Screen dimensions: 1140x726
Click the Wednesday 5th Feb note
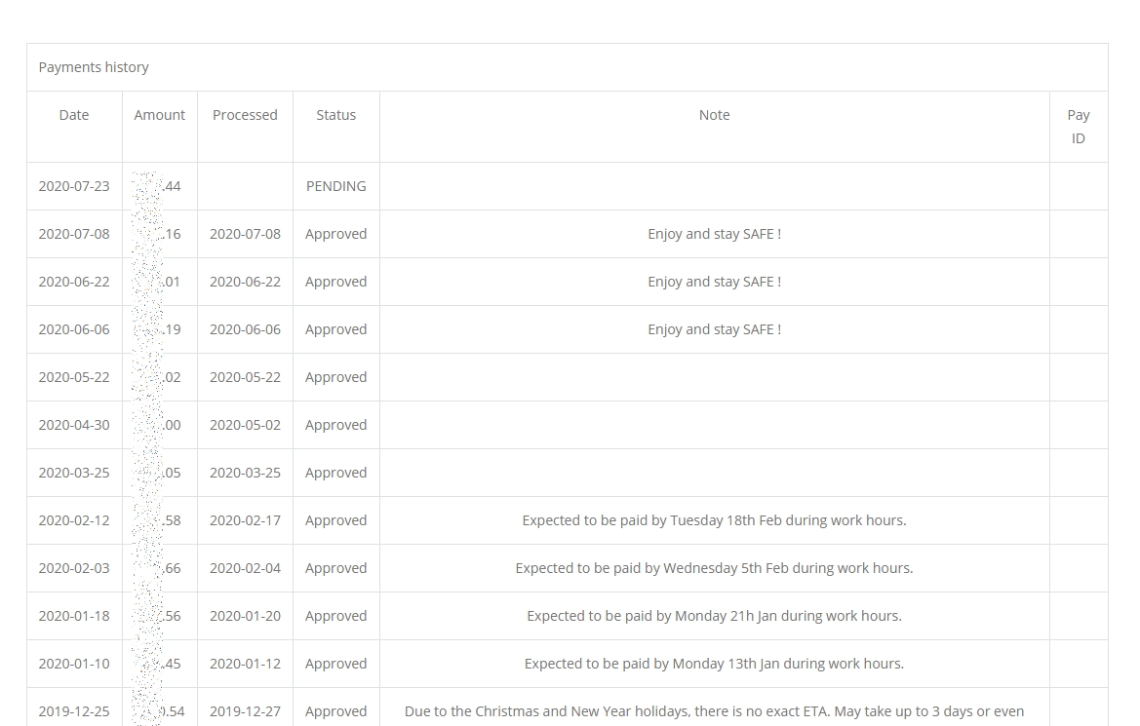pos(714,568)
